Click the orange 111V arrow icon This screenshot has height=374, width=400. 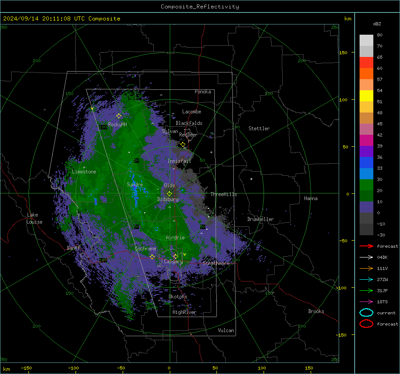[366, 268]
